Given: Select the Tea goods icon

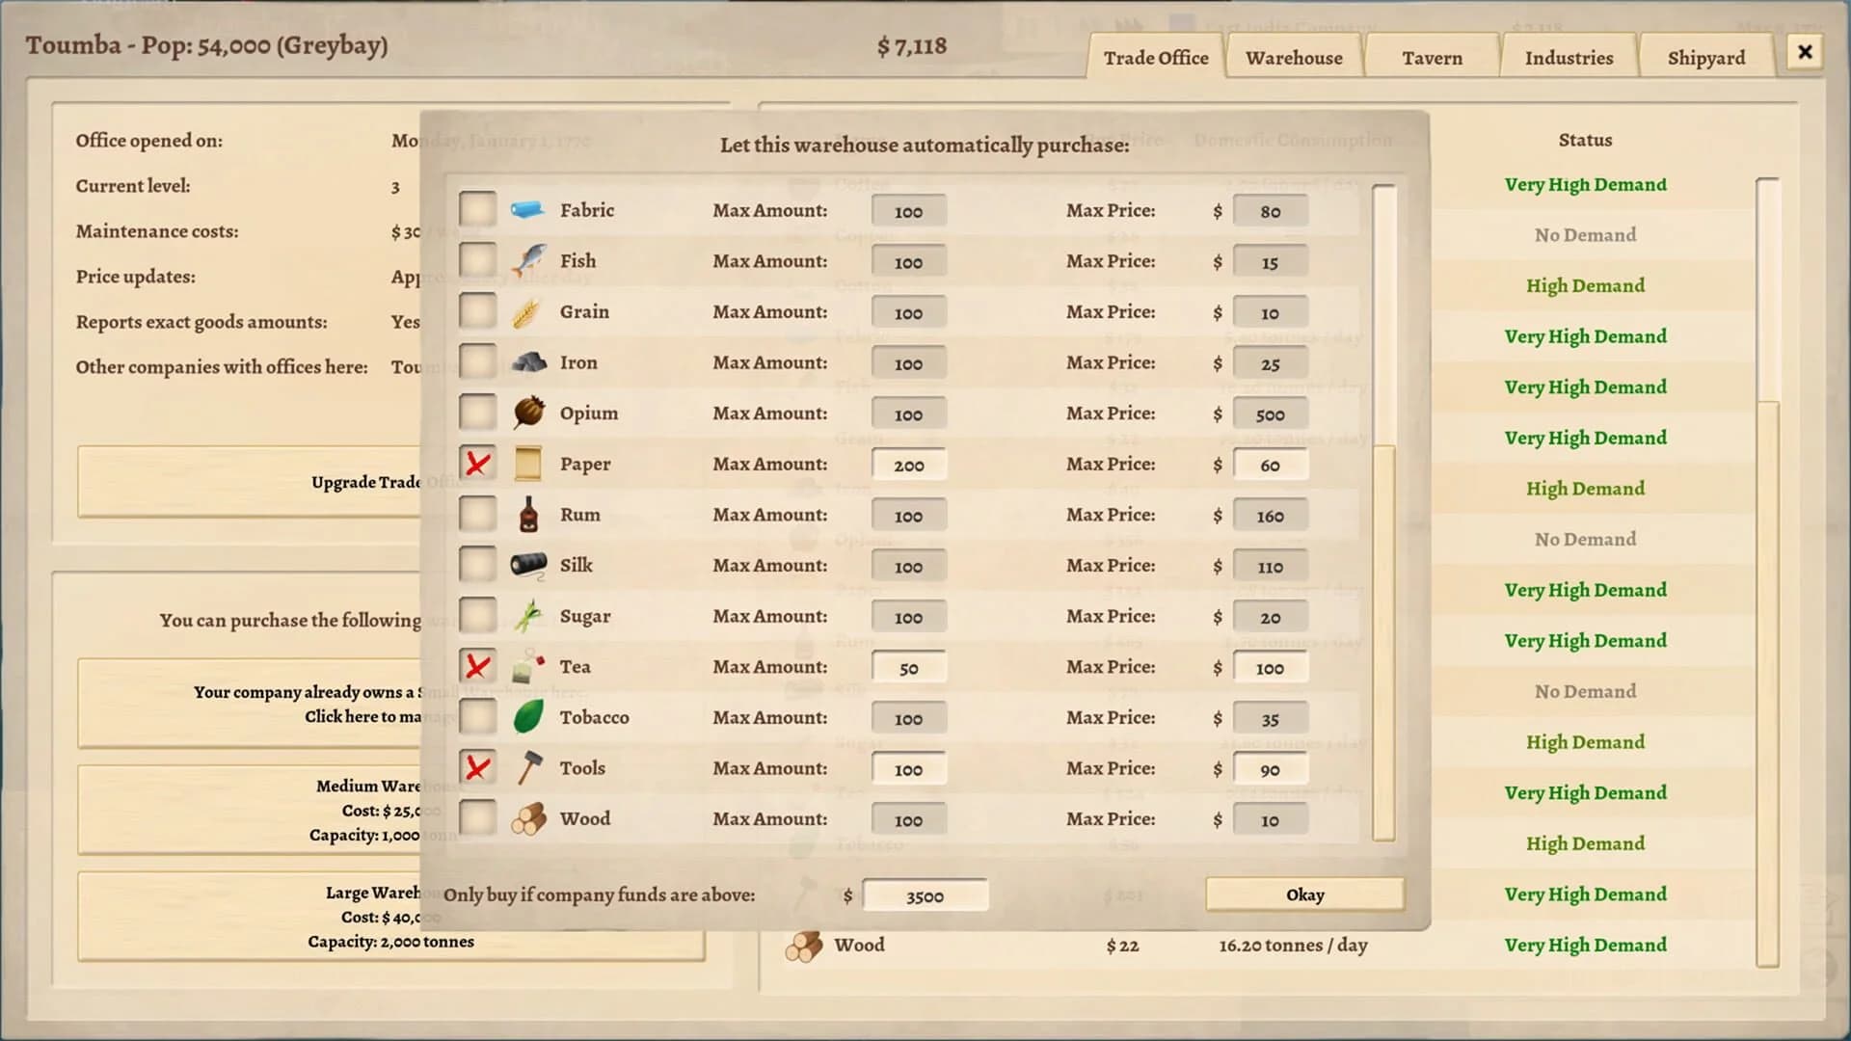Looking at the screenshot, I should (x=528, y=666).
